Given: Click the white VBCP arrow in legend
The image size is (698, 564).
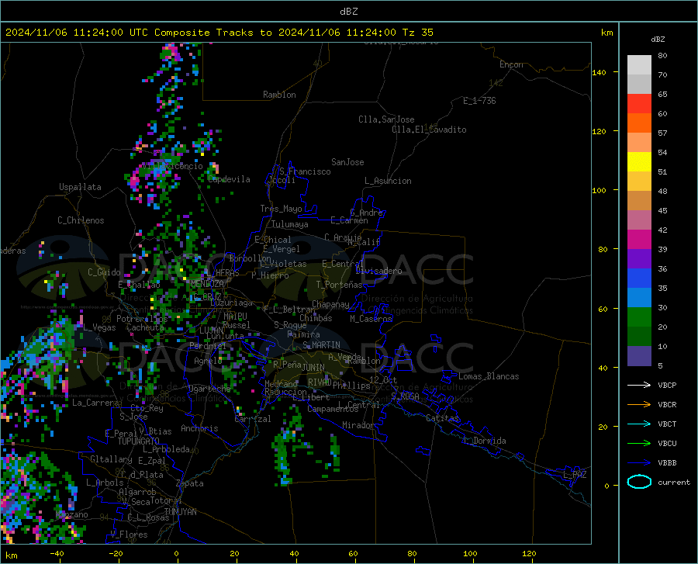Looking at the screenshot, I should click(639, 385).
